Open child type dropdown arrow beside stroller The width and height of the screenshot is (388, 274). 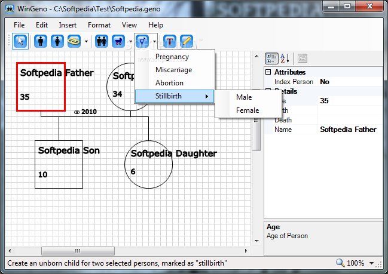tap(130, 41)
